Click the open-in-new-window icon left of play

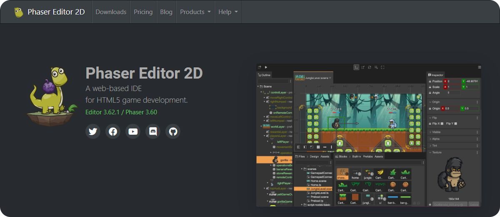click(259, 67)
